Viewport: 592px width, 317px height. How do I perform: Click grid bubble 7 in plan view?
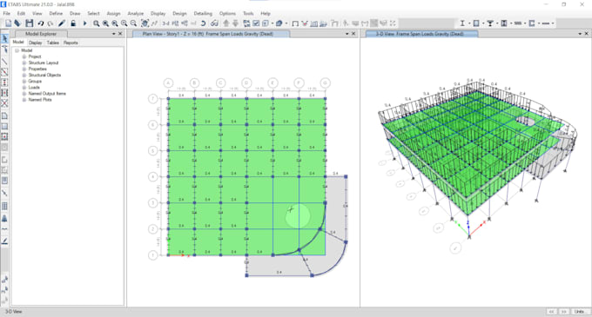tap(153, 99)
